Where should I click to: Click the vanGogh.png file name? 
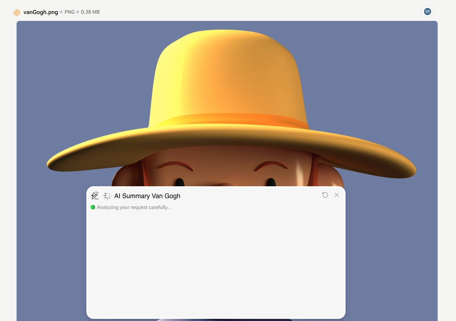pyautogui.click(x=41, y=12)
